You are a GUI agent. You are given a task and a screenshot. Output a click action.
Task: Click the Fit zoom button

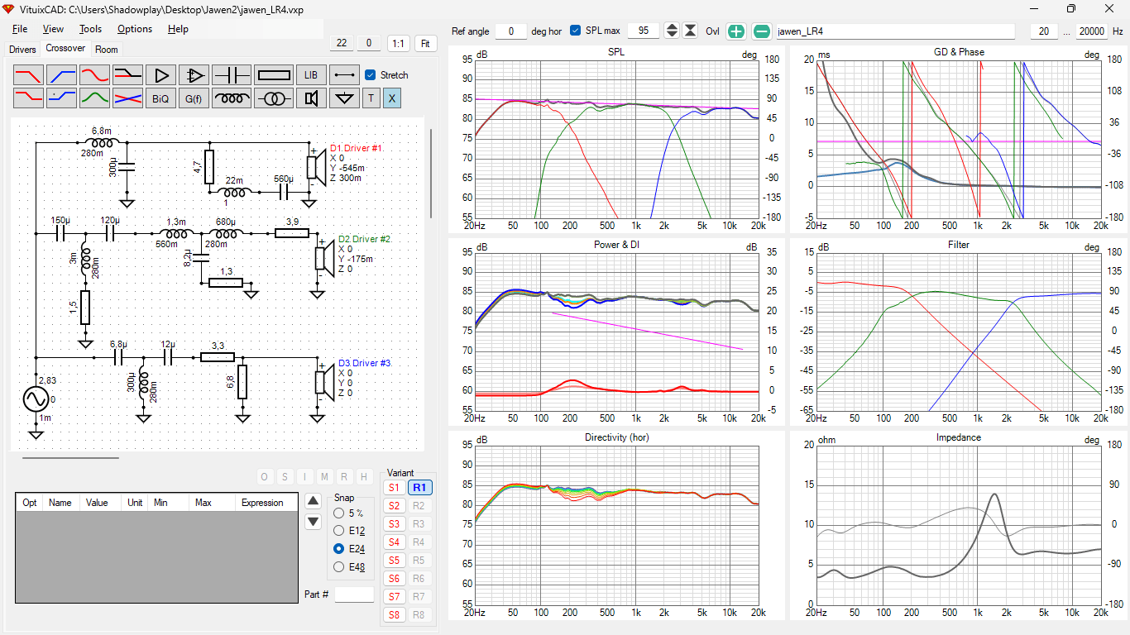click(426, 43)
